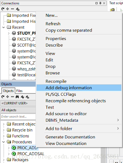
Task: Select the Imported His folder row
Action: 21,21
